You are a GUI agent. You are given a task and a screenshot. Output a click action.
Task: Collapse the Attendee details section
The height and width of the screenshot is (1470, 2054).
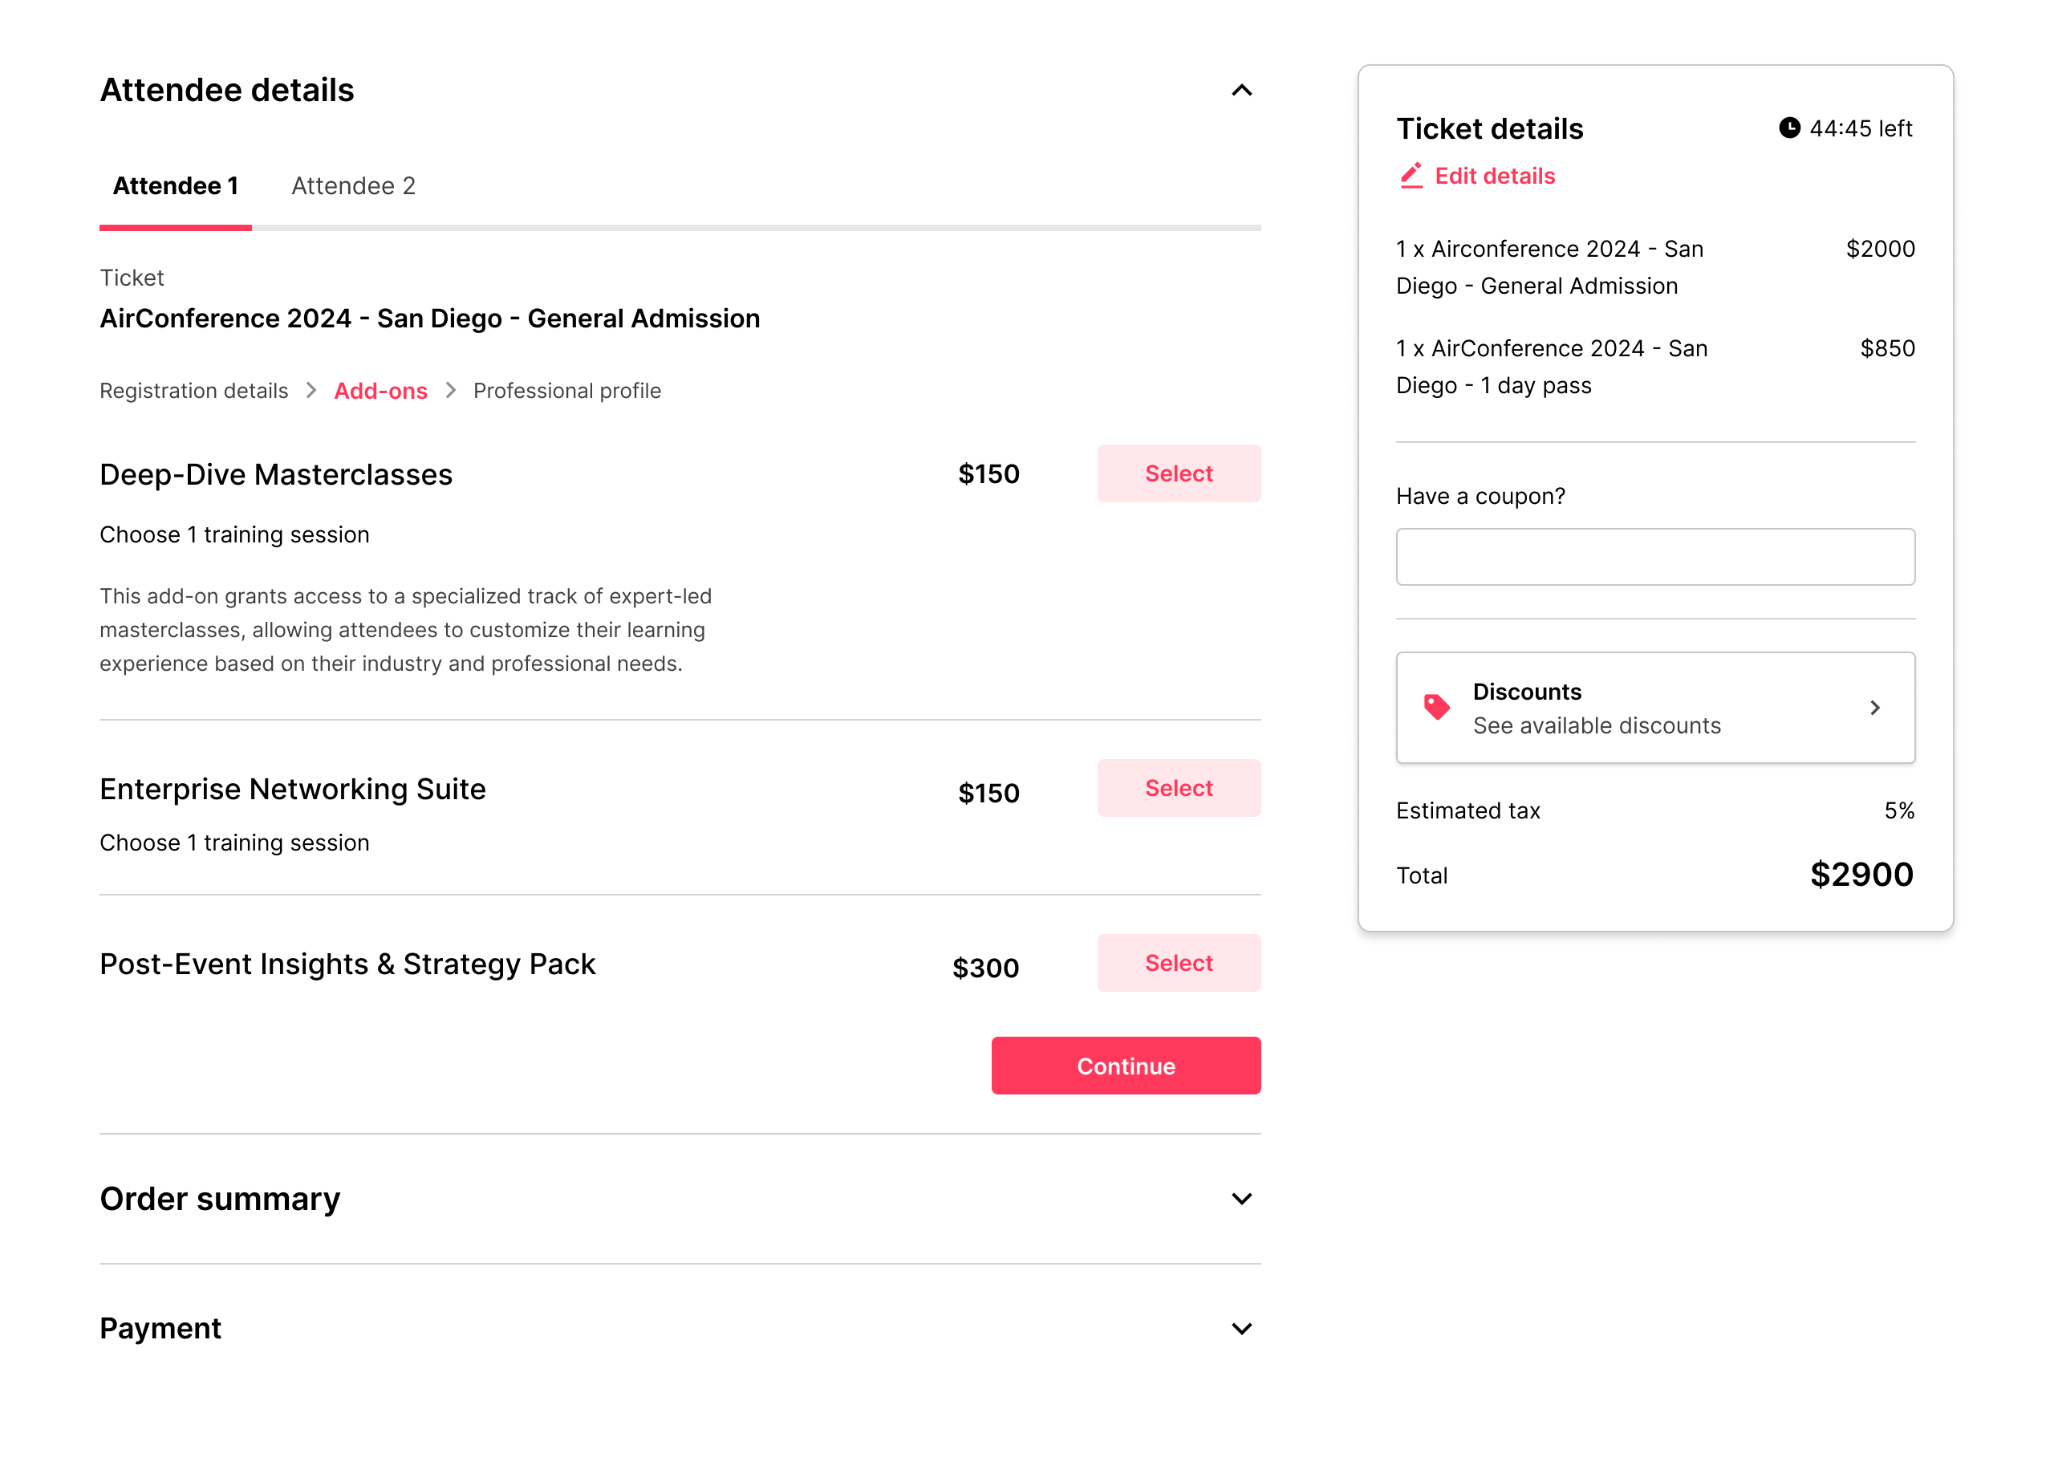click(1241, 91)
